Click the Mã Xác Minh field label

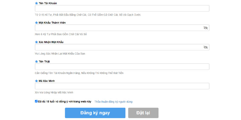tap(47, 81)
